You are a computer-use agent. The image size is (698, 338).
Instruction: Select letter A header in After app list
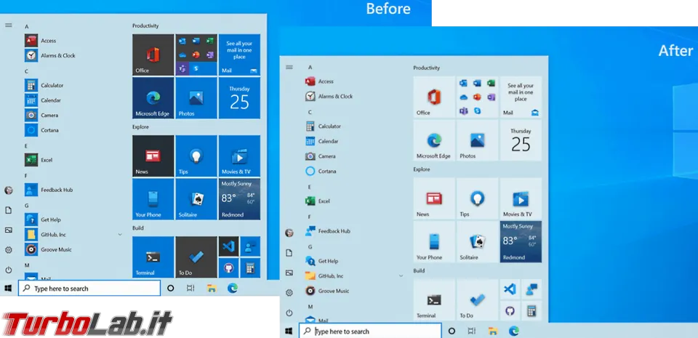pyautogui.click(x=310, y=67)
